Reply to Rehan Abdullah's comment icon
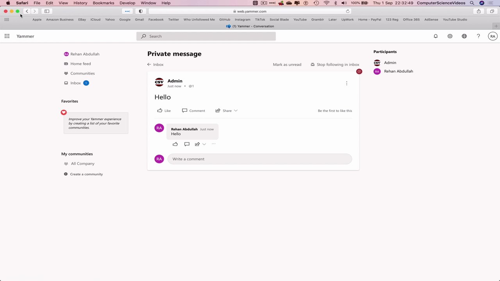This screenshot has height=281, width=500. click(x=187, y=144)
